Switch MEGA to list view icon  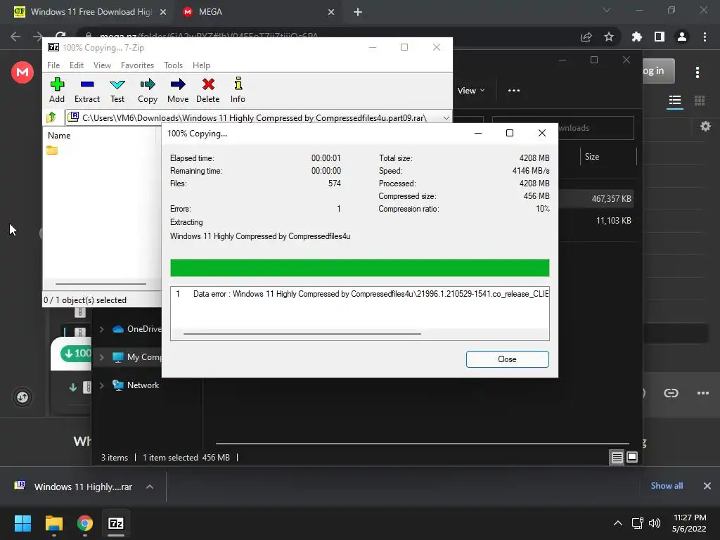click(x=675, y=100)
